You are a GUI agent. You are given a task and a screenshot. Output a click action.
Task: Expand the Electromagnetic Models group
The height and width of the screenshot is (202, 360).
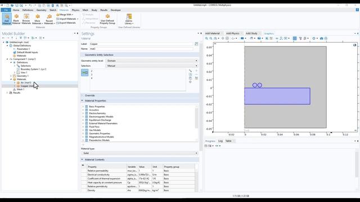point(83,117)
